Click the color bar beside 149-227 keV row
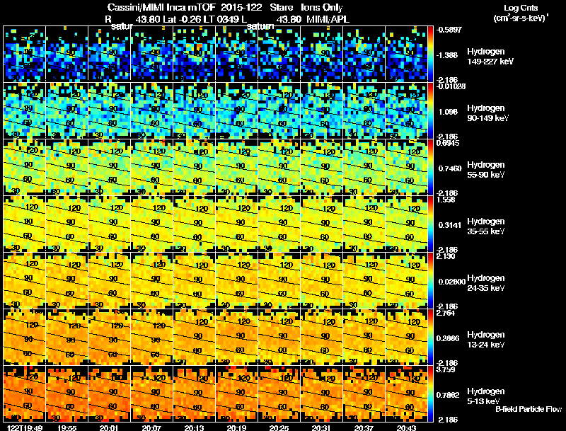 (430, 53)
